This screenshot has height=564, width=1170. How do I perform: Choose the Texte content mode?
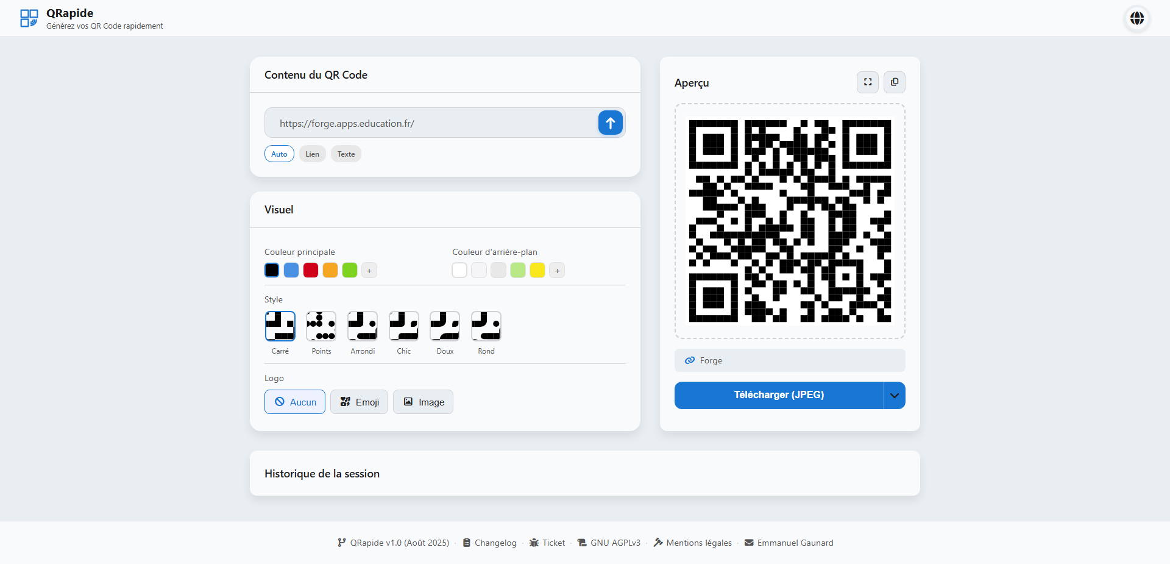pos(346,154)
